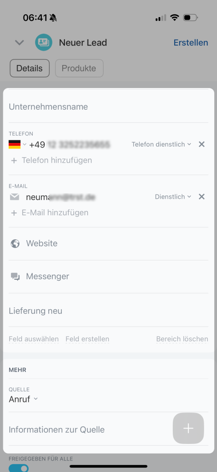
Task: Expand the Dienstlich email type dropdown
Action: click(173, 197)
